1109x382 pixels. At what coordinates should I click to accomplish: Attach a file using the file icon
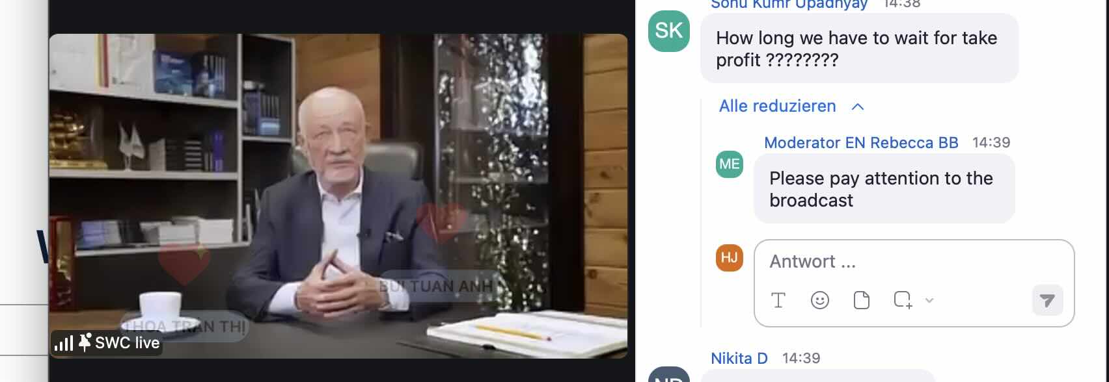pyautogui.click(x=861, y=300)
